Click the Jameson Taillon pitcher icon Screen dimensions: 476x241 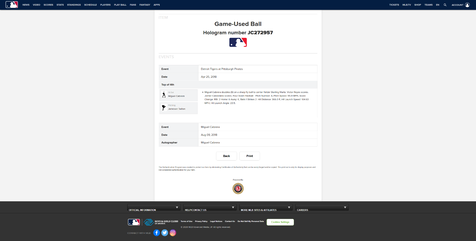coord(164,108)
